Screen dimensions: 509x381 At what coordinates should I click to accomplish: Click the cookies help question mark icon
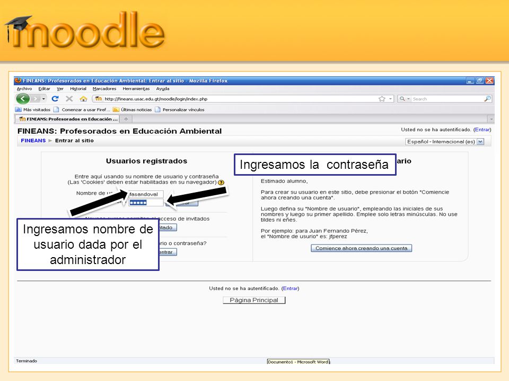point(221,183)
